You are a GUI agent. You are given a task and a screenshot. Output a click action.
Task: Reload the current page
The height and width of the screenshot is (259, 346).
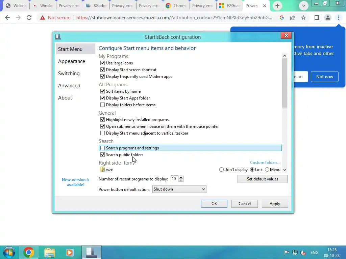pos(29,18)
